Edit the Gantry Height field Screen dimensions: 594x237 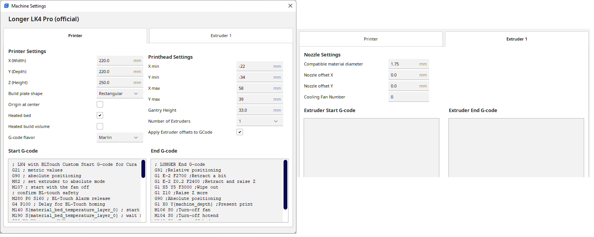click(x=254, y=110)
